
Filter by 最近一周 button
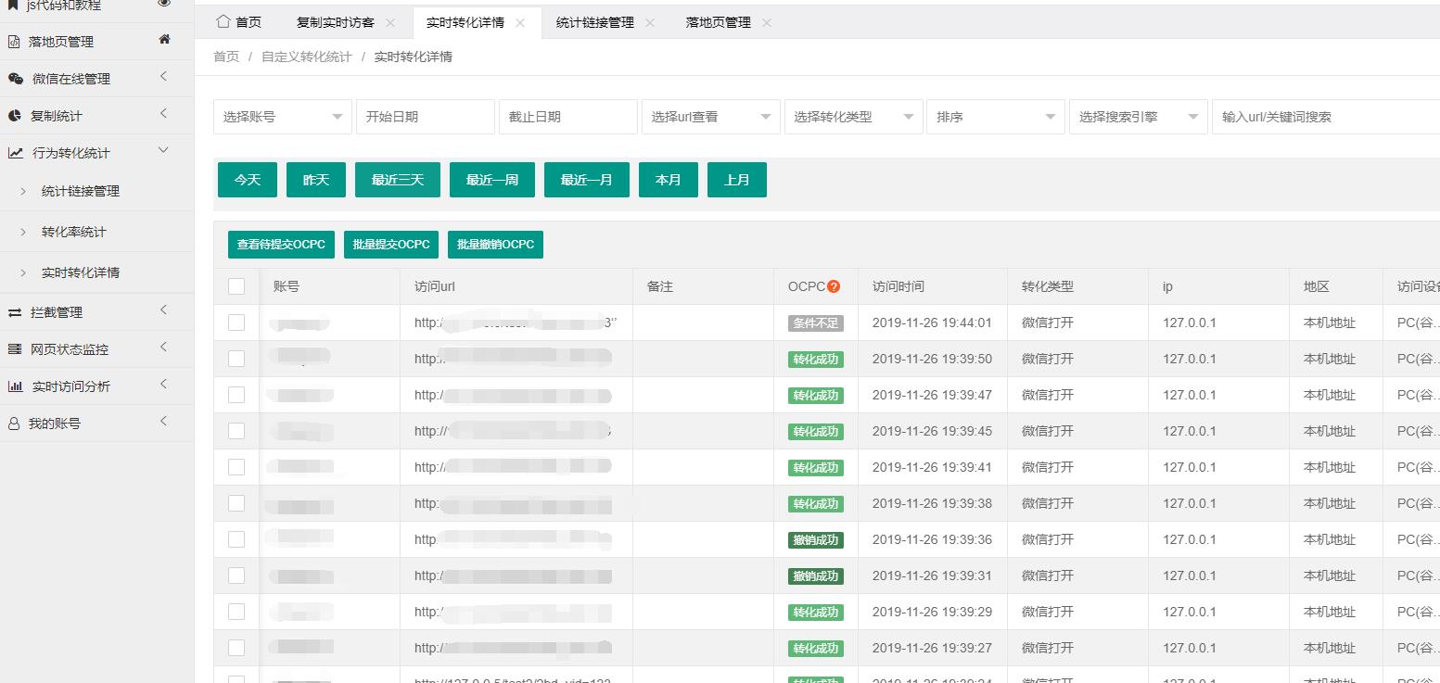point(491,180)
